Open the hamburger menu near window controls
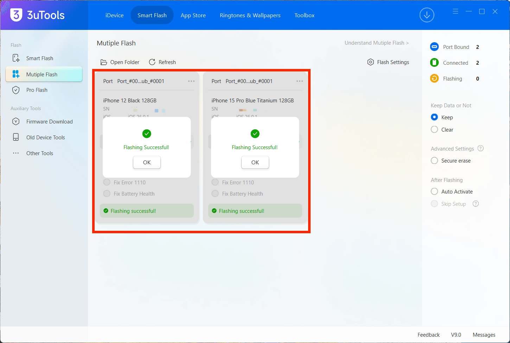The width and height of the screenshot is (510, 343). tap(455, 11)
